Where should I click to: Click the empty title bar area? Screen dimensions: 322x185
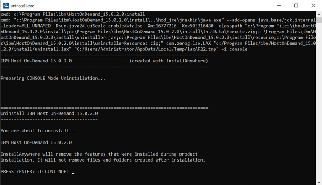pos(150,6)
